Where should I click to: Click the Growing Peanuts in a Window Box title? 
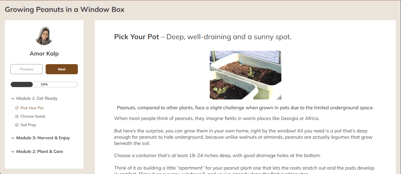coord(65,10)
